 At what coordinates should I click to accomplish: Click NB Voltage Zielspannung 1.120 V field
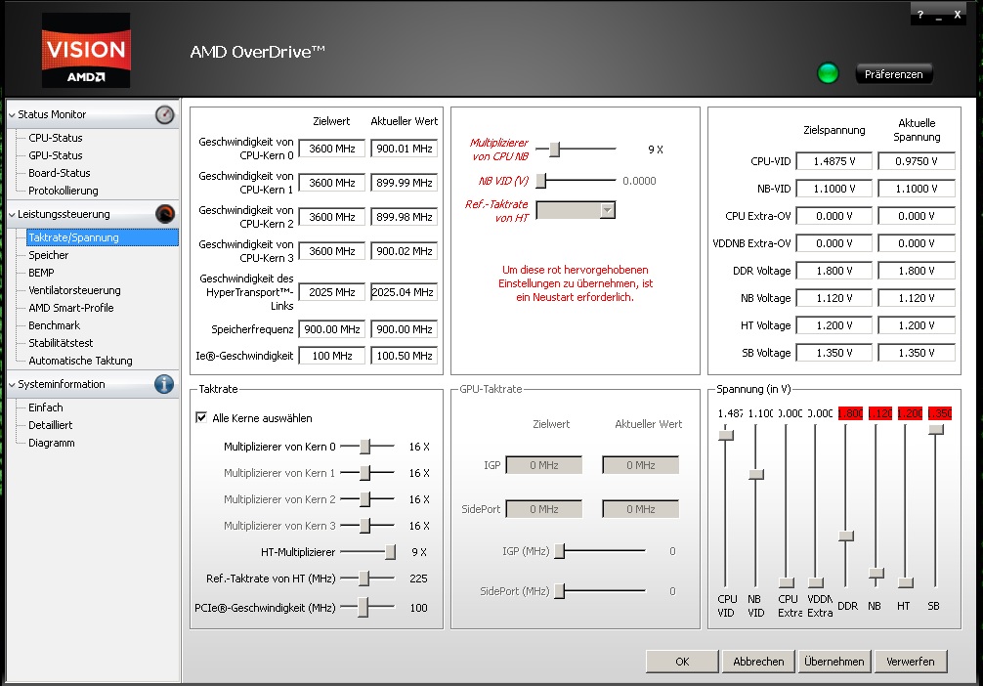pos(833,298)
